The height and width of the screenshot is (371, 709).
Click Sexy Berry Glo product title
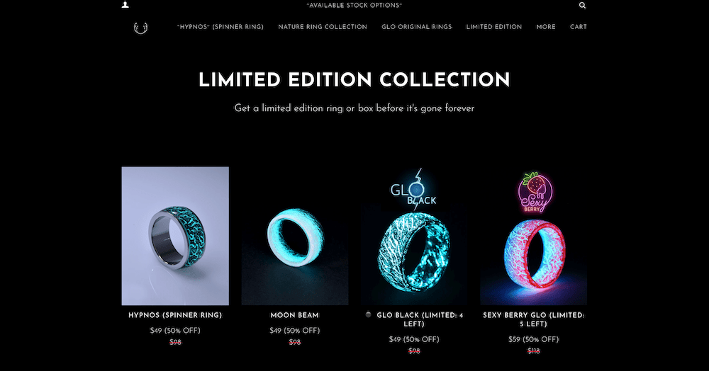tap(534, 319)
